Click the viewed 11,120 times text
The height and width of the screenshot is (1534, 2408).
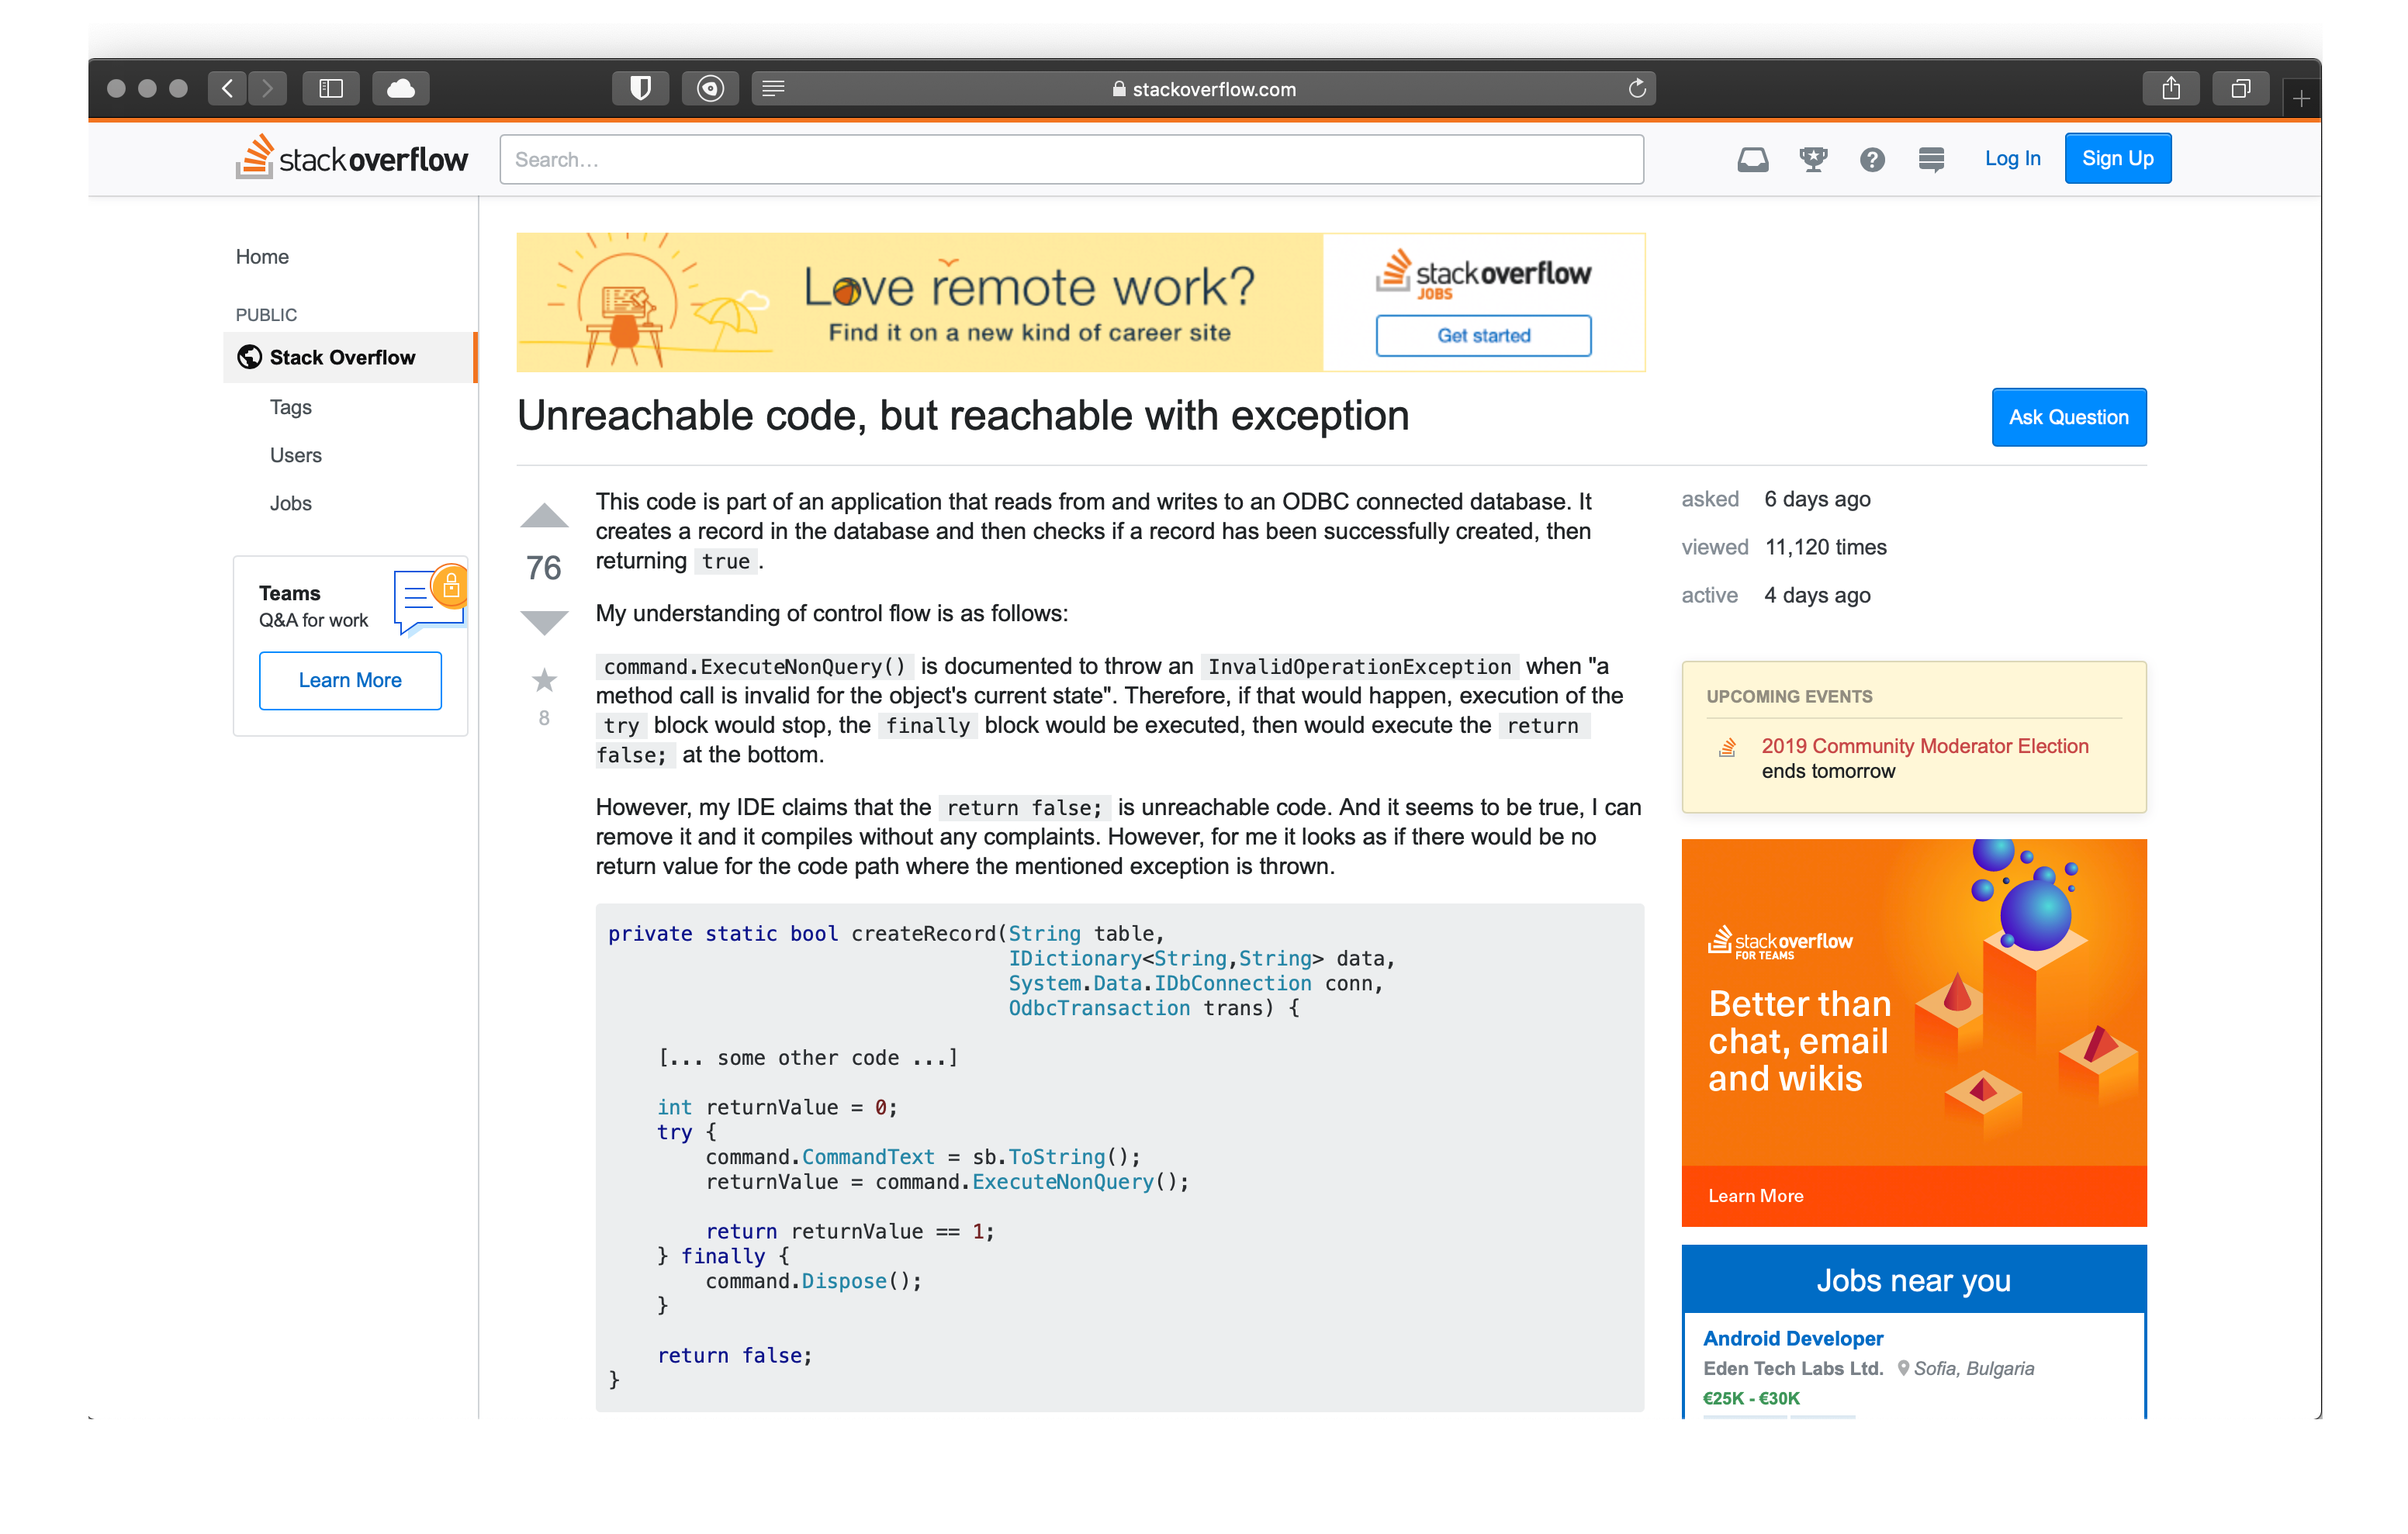[x=1784, y=547]
